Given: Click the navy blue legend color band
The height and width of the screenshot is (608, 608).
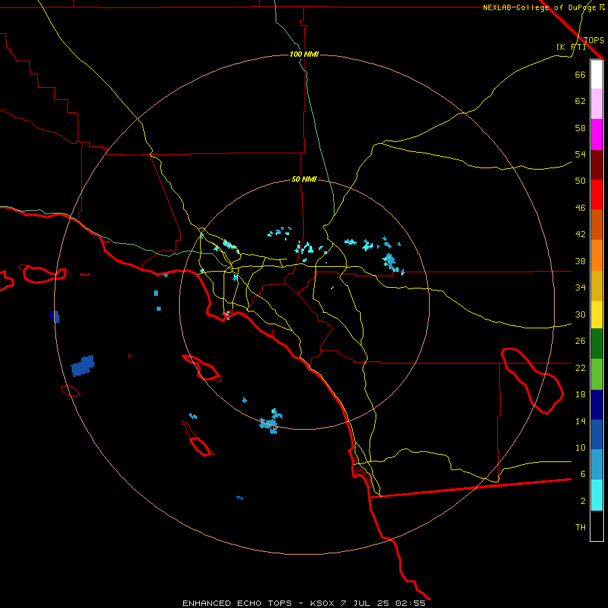Looking at the screenshot, I should point(597,405).
